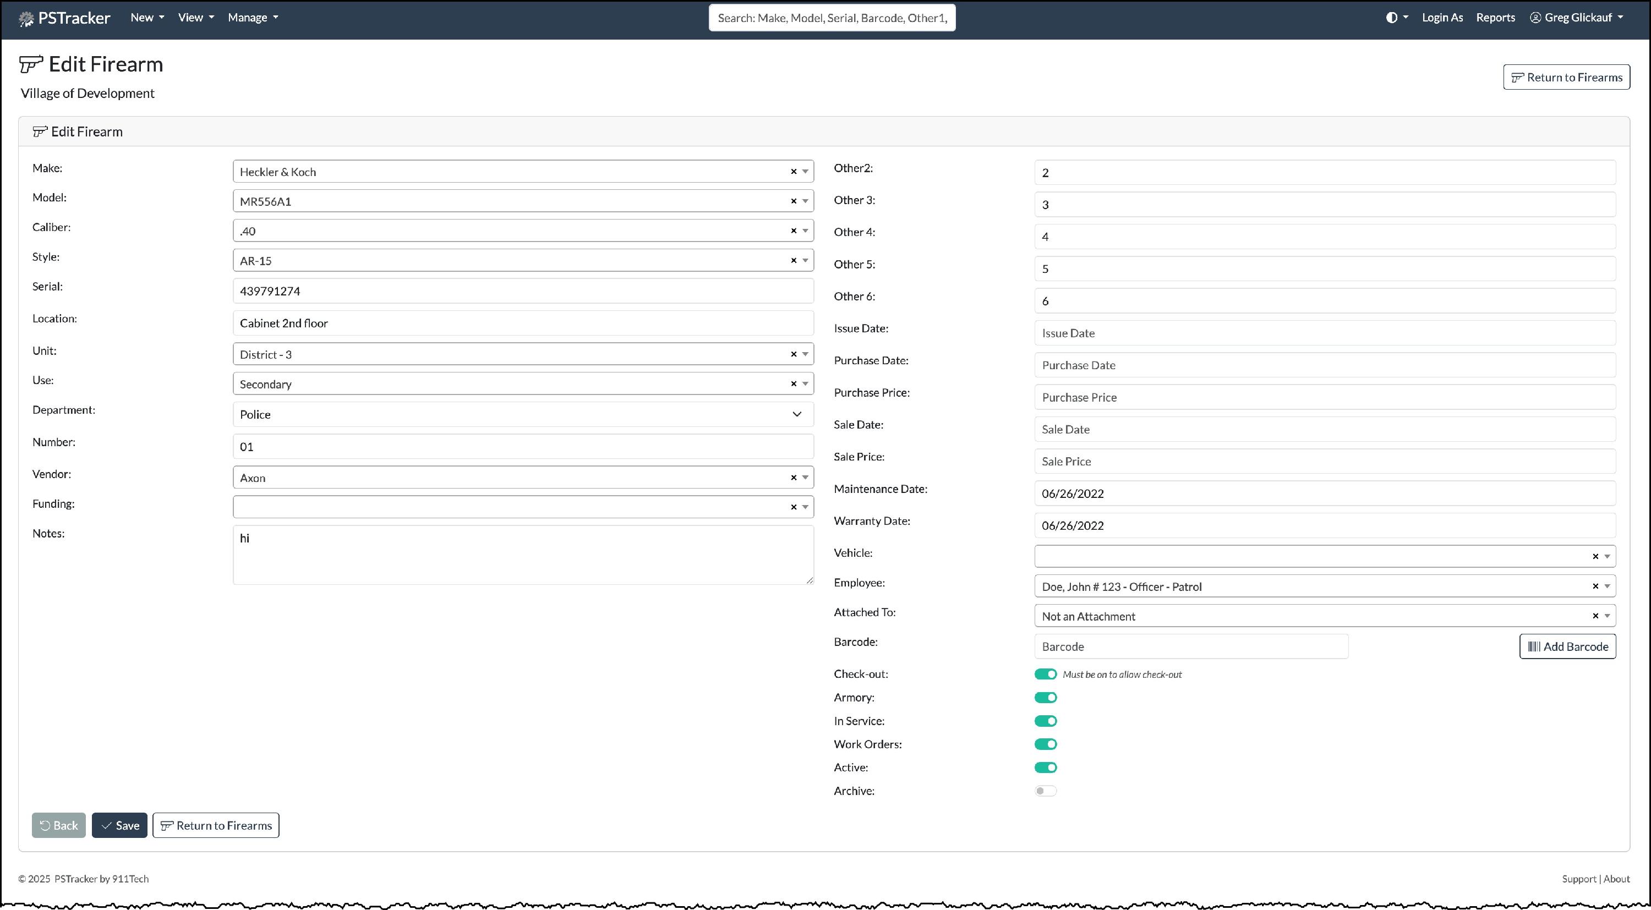Click into the Serial number field
1651x910 pixels.
522,291
